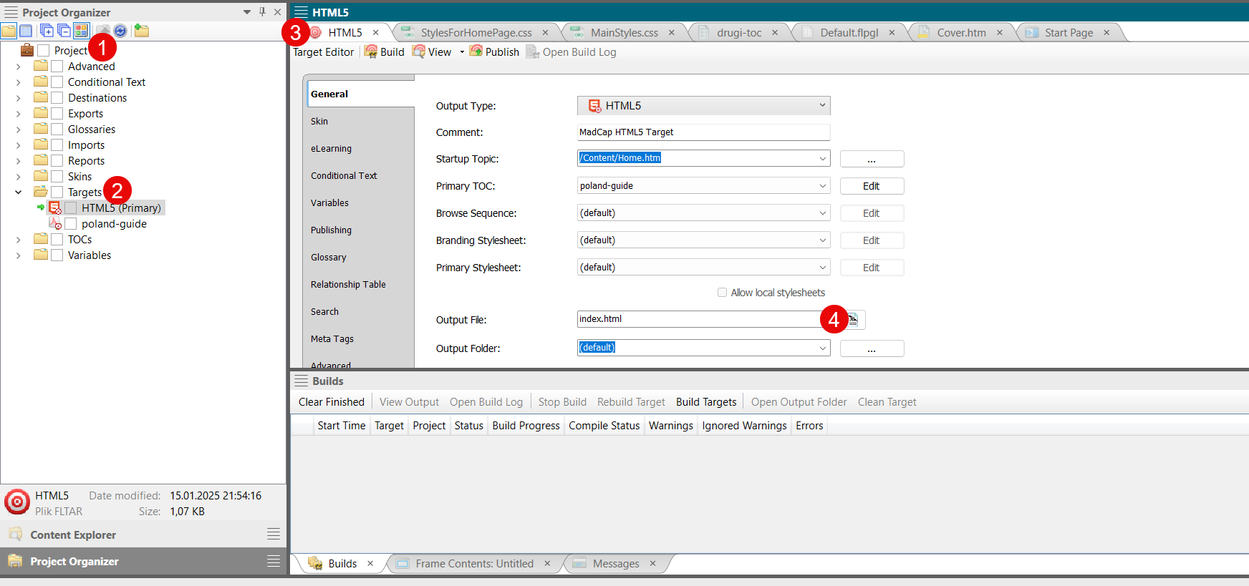
Task: Click the Expand All icon in Project Organizer
Action: click(47, 31)
